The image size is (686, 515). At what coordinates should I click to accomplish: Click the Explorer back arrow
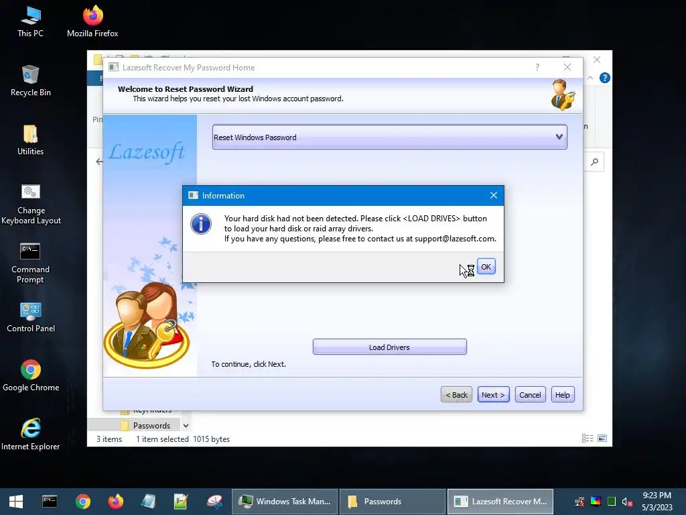click(x=99, y=162)
